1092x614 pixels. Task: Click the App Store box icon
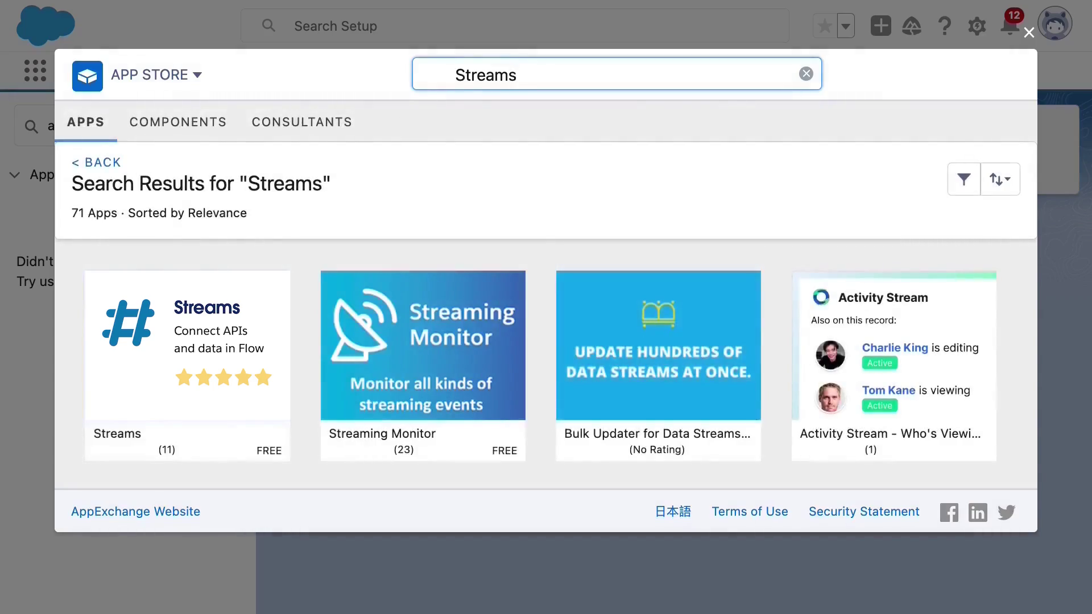coord(87,76)
